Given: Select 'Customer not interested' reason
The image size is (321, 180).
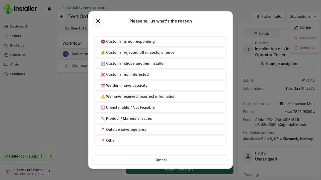Looking at the screenshot, I should [x=160, y=74].
